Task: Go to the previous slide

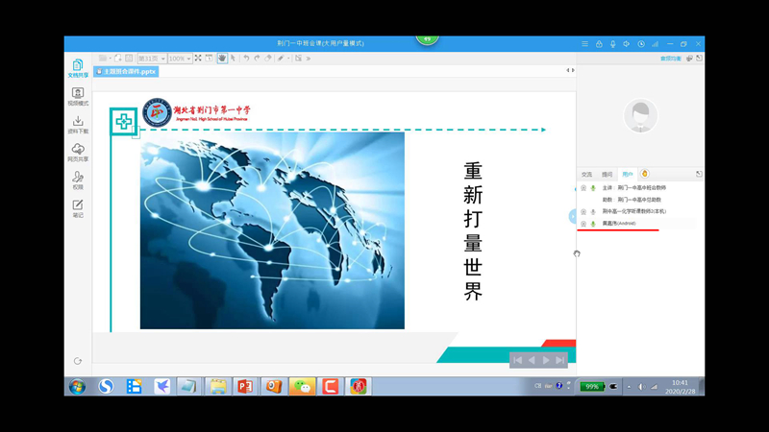Action: [532, 360]
